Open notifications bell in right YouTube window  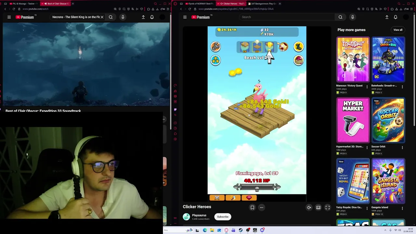coord(396,17)
